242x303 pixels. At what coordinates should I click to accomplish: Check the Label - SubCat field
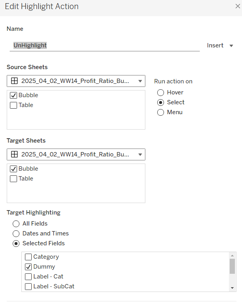pyautogui.click(x=29, y=286)
